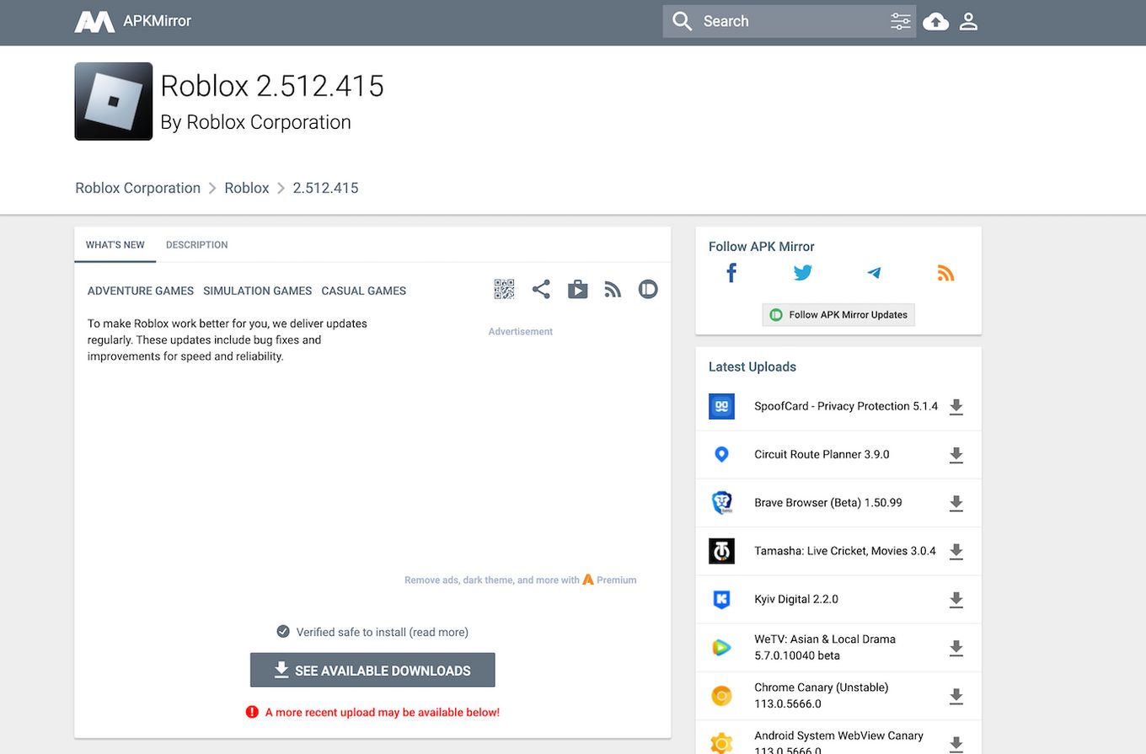
Task: Click the Pushbullet icon in toolbar
Action: [x=648, y=290]
